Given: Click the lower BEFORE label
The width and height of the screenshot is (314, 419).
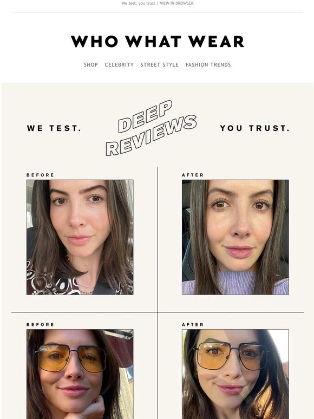Looking at the screenshot, I should [x=41, y=325].
